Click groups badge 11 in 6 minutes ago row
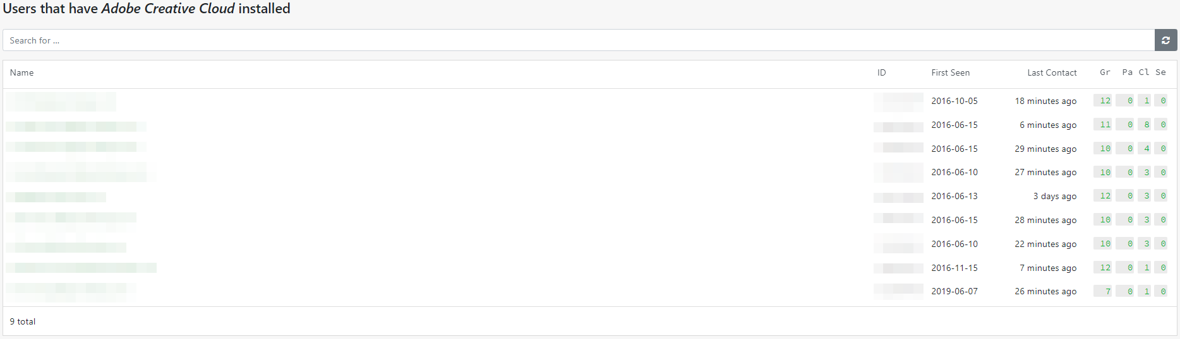This screenshot has height=339, width=1180. (1103, 125)
